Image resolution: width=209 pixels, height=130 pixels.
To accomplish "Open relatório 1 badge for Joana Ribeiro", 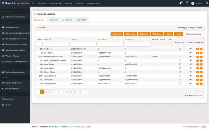I will point(198,68).
